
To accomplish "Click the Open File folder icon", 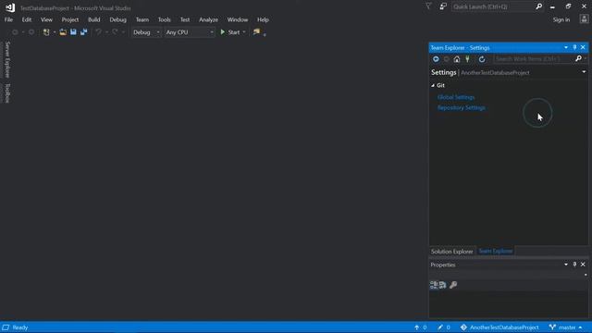I will point(63,32).
